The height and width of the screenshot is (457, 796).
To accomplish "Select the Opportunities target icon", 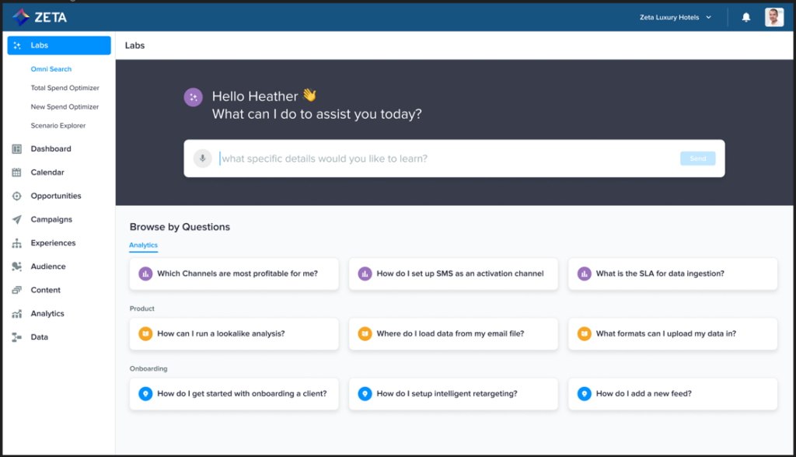I will pos(17,196).
